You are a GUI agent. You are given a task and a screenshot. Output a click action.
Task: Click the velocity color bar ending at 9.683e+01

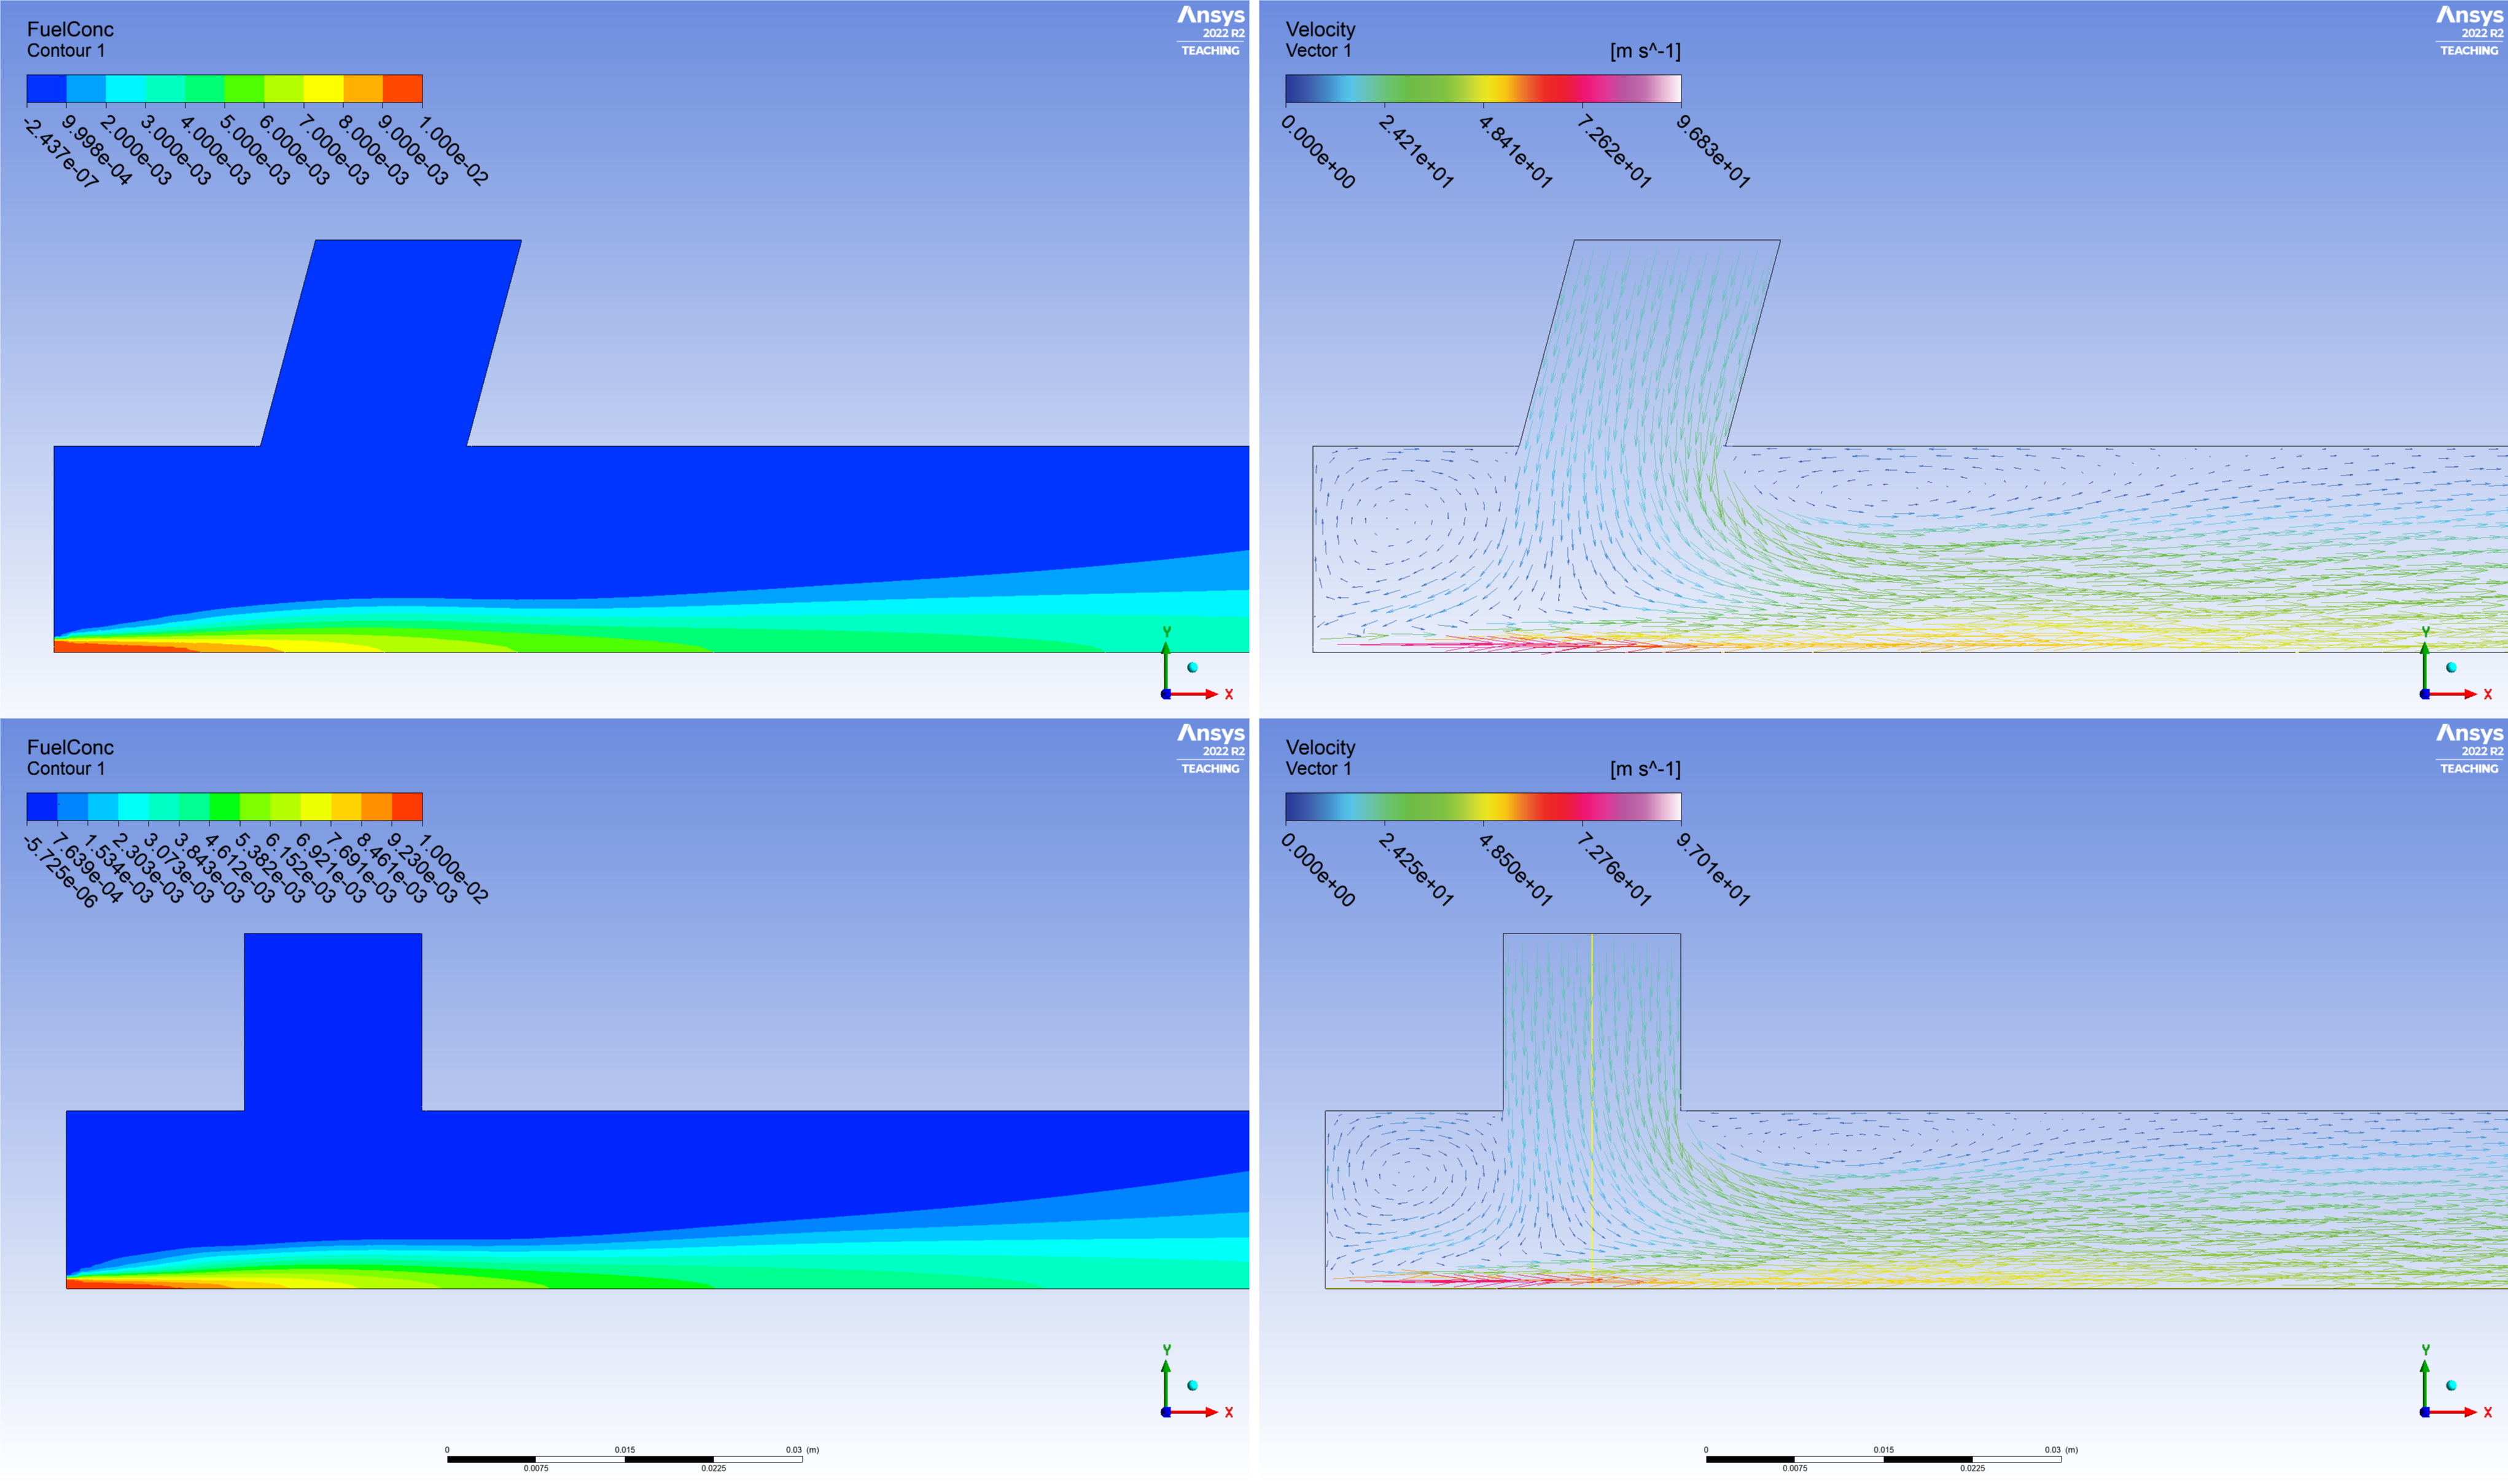(x=1482, y=89)
